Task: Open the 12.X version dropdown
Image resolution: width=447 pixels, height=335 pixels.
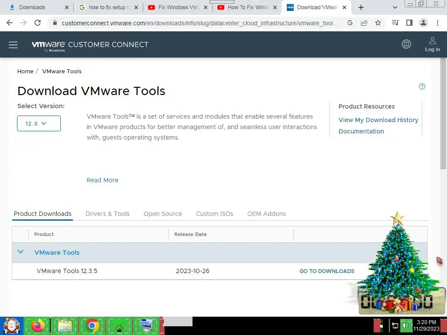Action: tap(39, 123)
